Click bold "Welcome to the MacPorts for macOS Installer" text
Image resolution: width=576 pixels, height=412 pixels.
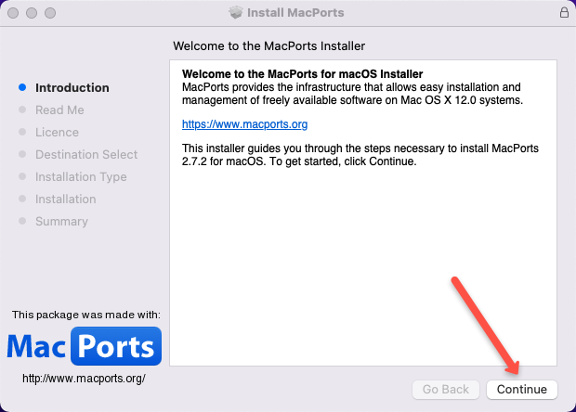(x=302, y=74)
